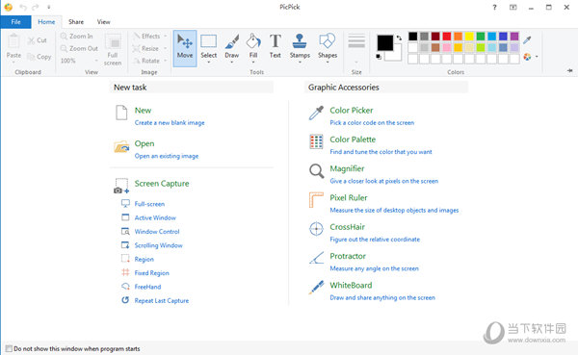Viewport: 578px width, 355px height.
Task: Click the Protractor angle icon
Action: [x=316, y=258]
